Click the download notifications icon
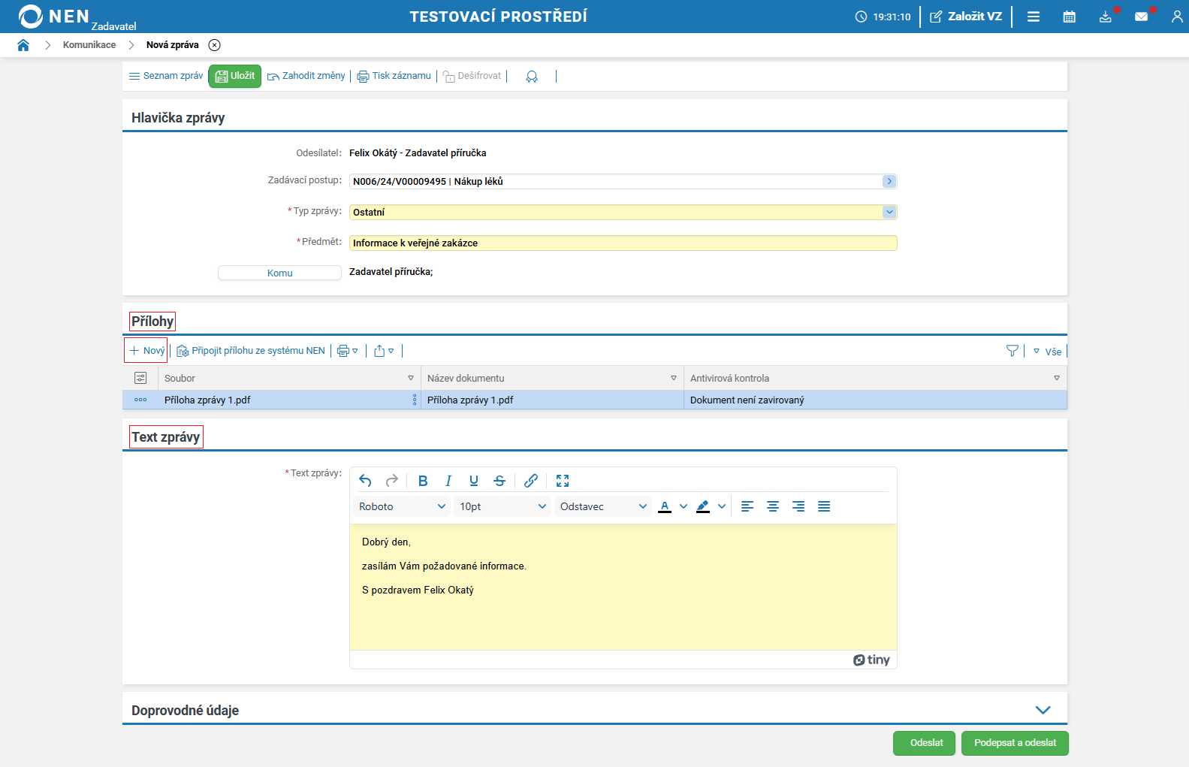 click(1105, 17)
